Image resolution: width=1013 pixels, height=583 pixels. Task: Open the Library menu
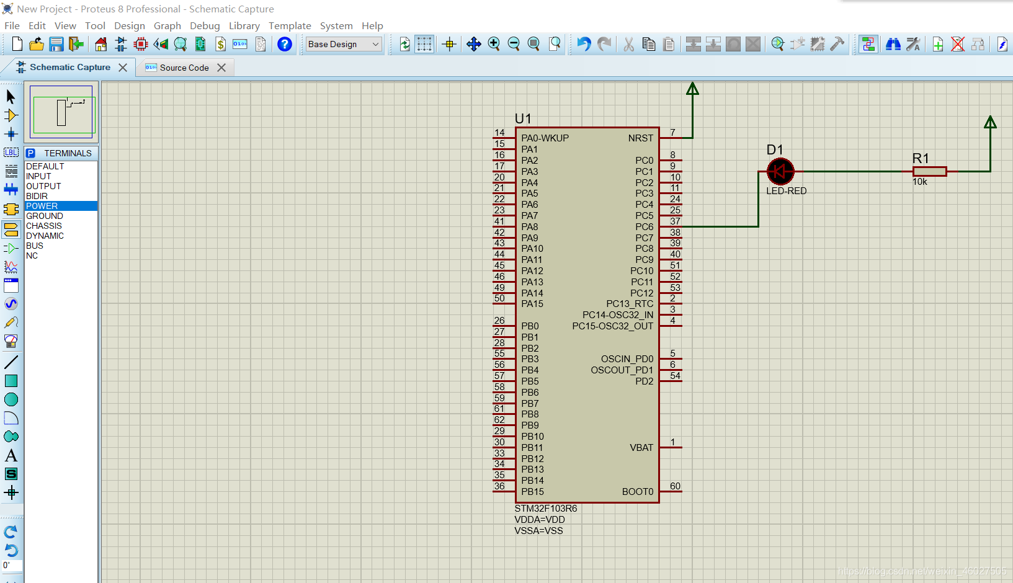click(244, 25)
